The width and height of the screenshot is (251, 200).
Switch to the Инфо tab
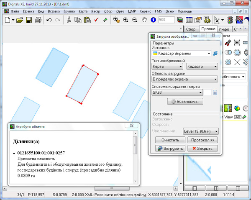[223, 29]
